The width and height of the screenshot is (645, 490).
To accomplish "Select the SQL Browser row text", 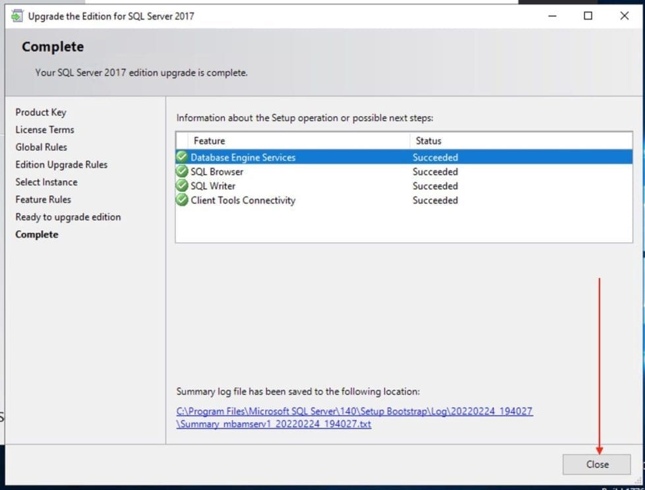I will tap(217, 172).
